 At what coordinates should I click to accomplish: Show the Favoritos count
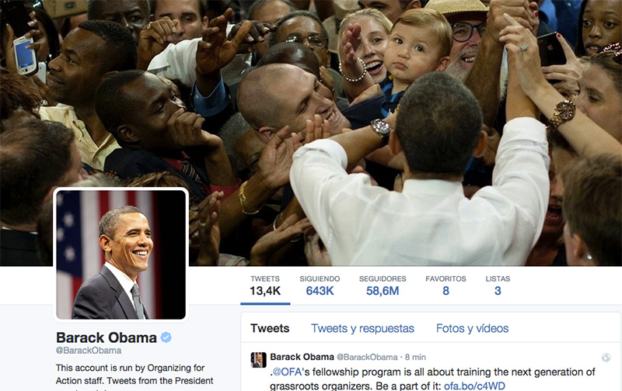pos(446,286)
